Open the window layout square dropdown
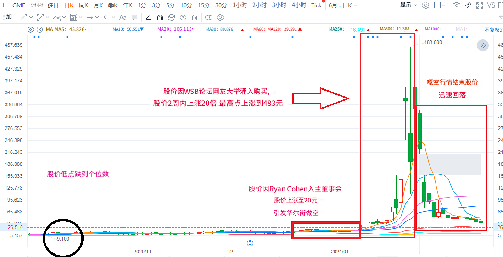 440,5
